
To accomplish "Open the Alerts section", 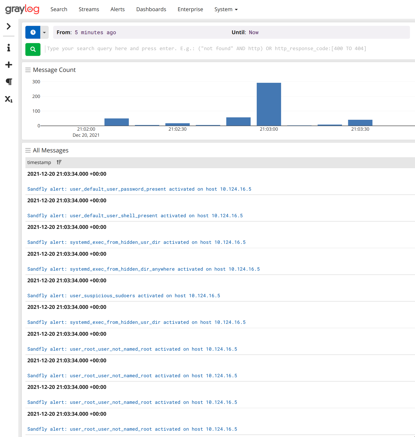I will (117, 9).
